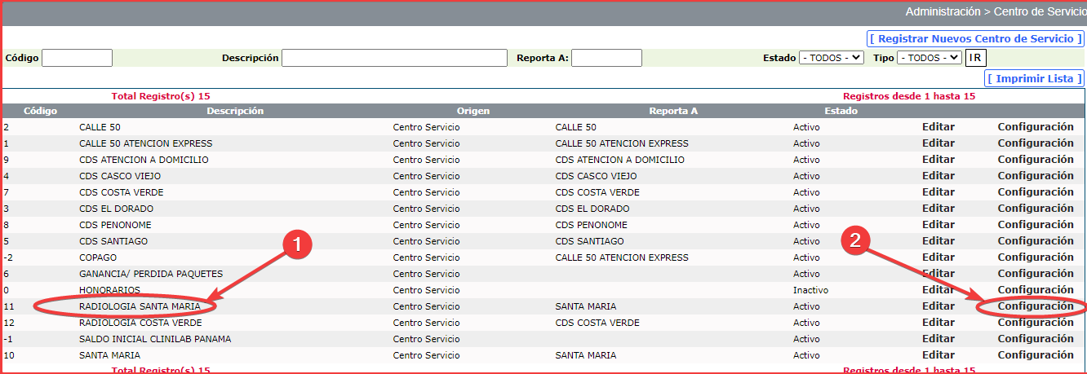Open Registrar Nuevos Centro de Servicio link

click(975, 38)
